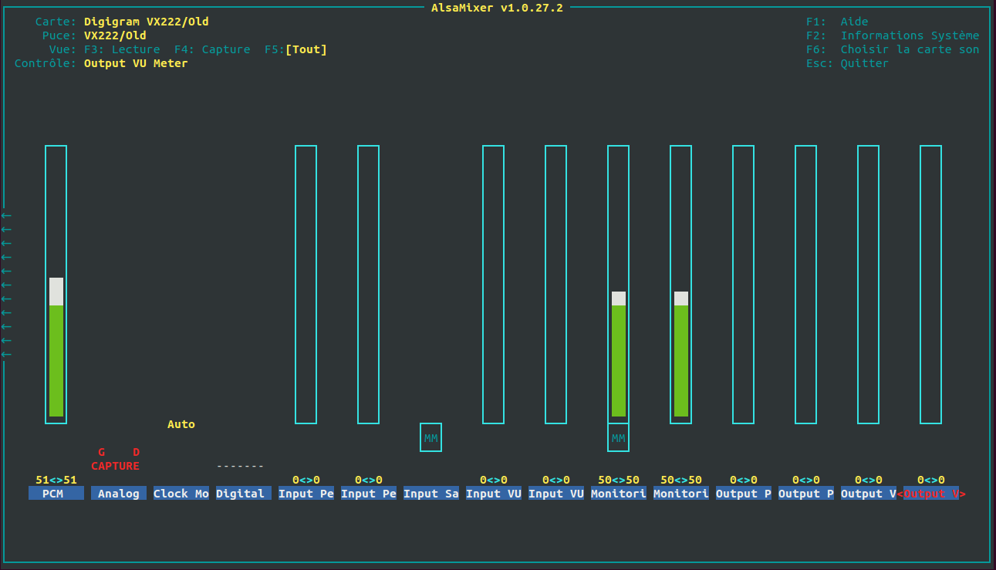The image size is (996, 570).
Task: Select the right Input VU channel label
Action: [556, 494]
